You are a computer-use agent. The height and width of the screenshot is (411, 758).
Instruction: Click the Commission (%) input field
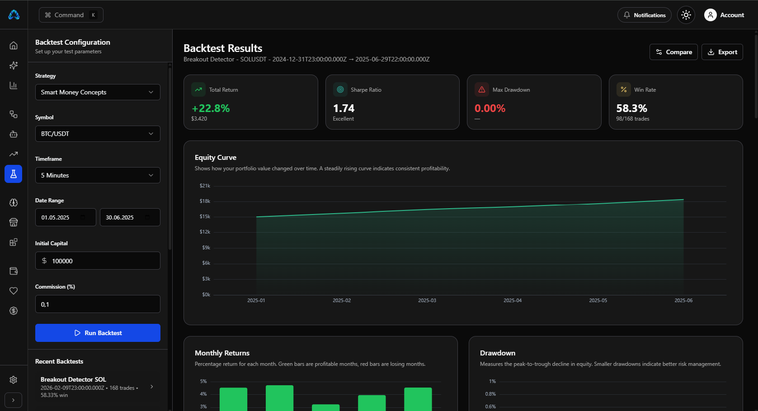(98, 304)
